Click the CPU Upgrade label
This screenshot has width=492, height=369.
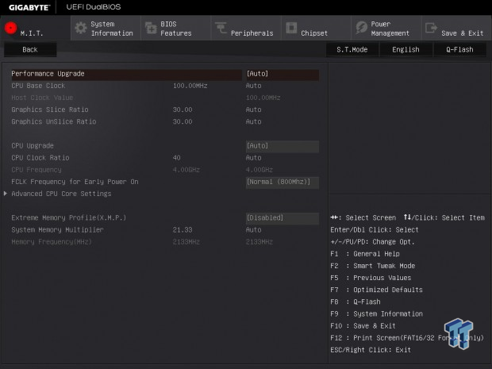point(33,146)
